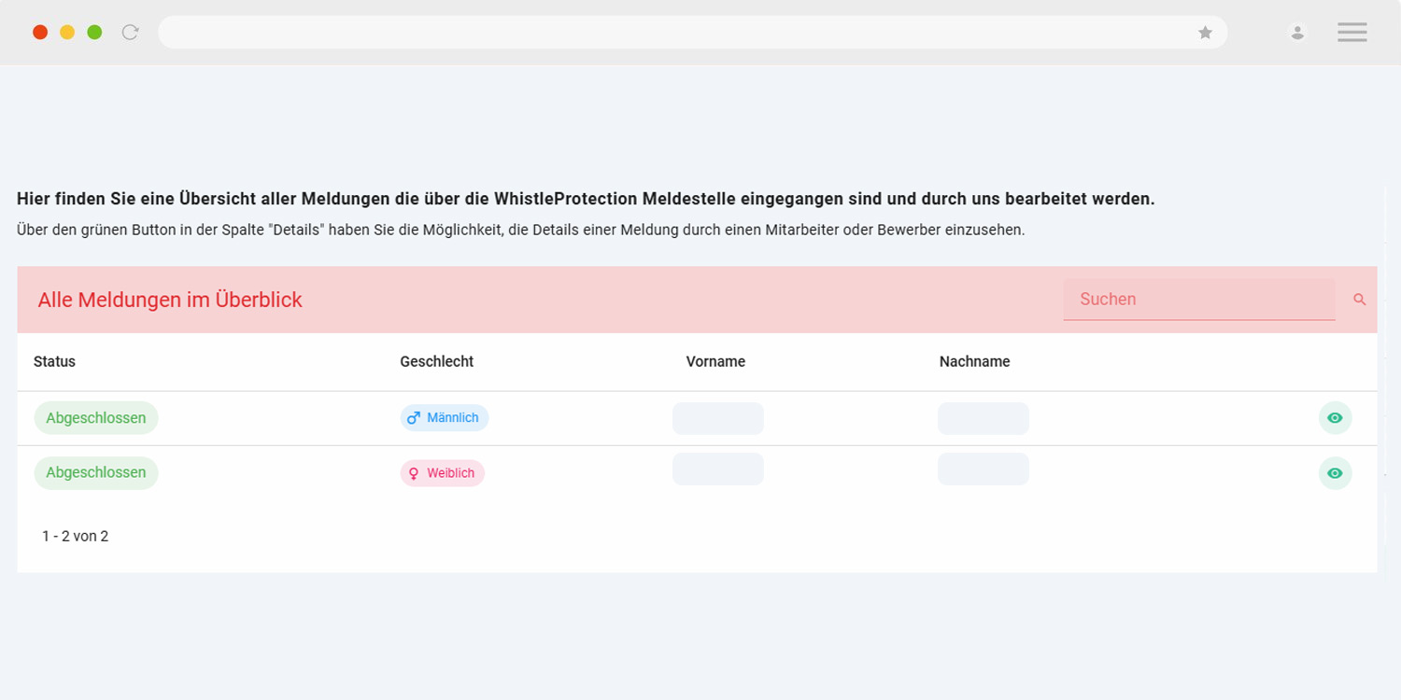Click the Vorname cell in the Männlich row
Viewport: 1401px width, 700px height.
click(x=718, y=418)
